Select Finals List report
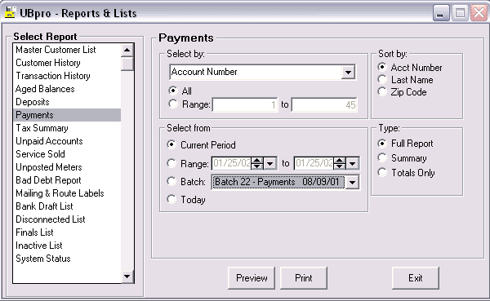The height and width of the screenshot is (301, 490). click(67, 232)
